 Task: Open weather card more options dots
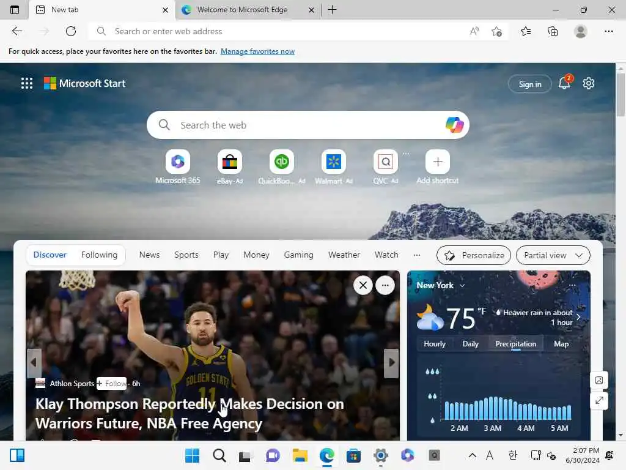click(x=572, y=285)
